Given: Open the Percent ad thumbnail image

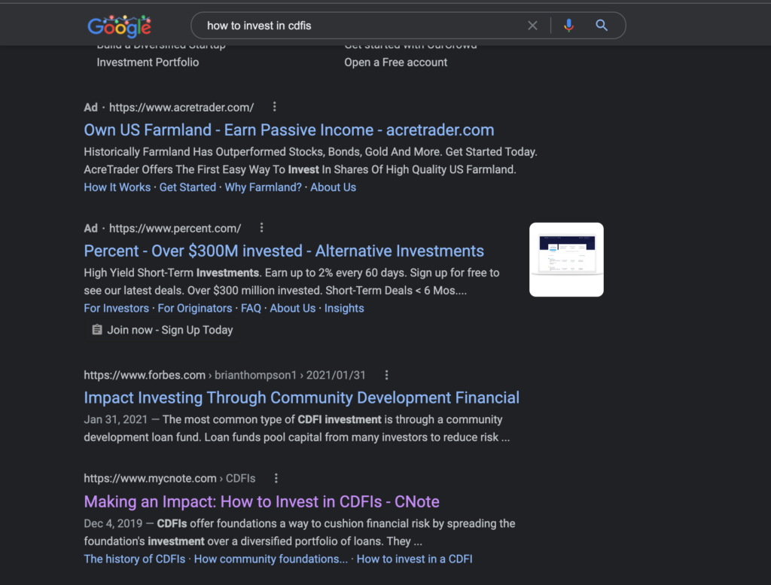Looking at the screenshot, I should coord(566,260).
